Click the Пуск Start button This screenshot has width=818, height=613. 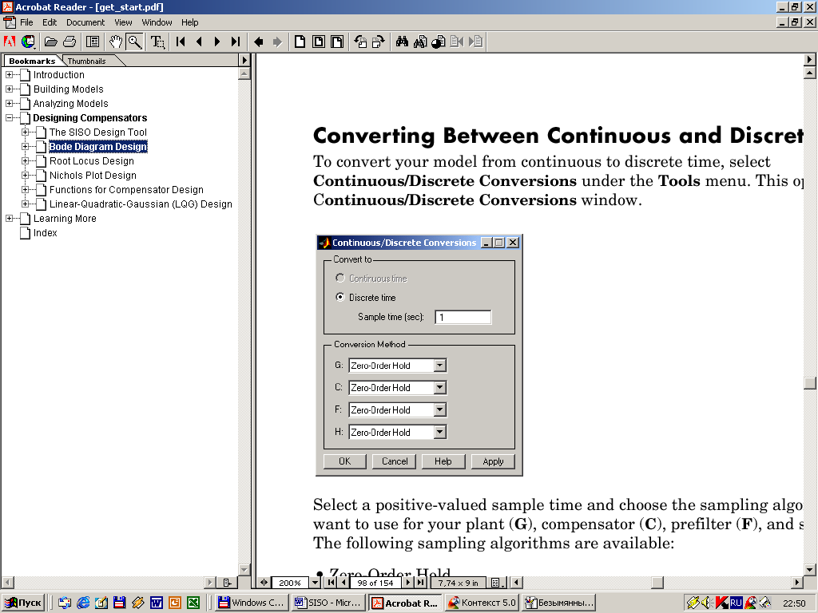coord(23,603)
